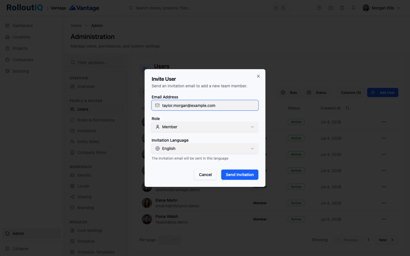410x256 pixels.
Task: Open Locations in the sidebar
Action: (x=32, y=37)
